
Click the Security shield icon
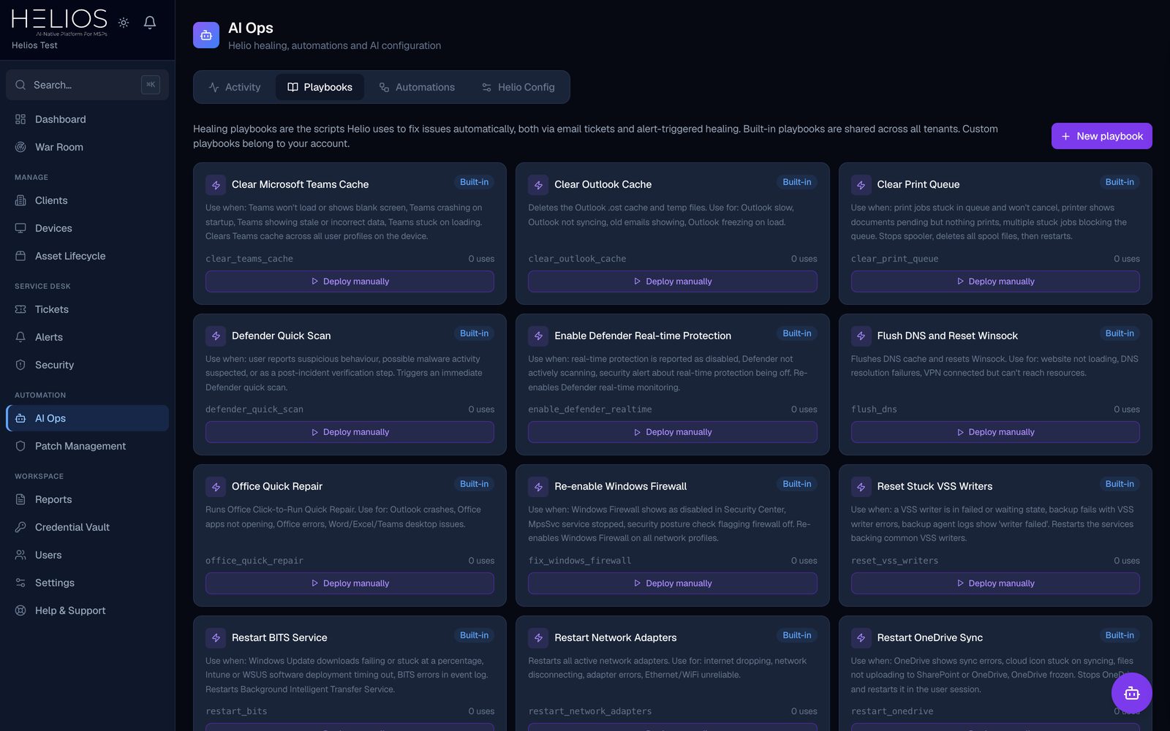point(20,365)
